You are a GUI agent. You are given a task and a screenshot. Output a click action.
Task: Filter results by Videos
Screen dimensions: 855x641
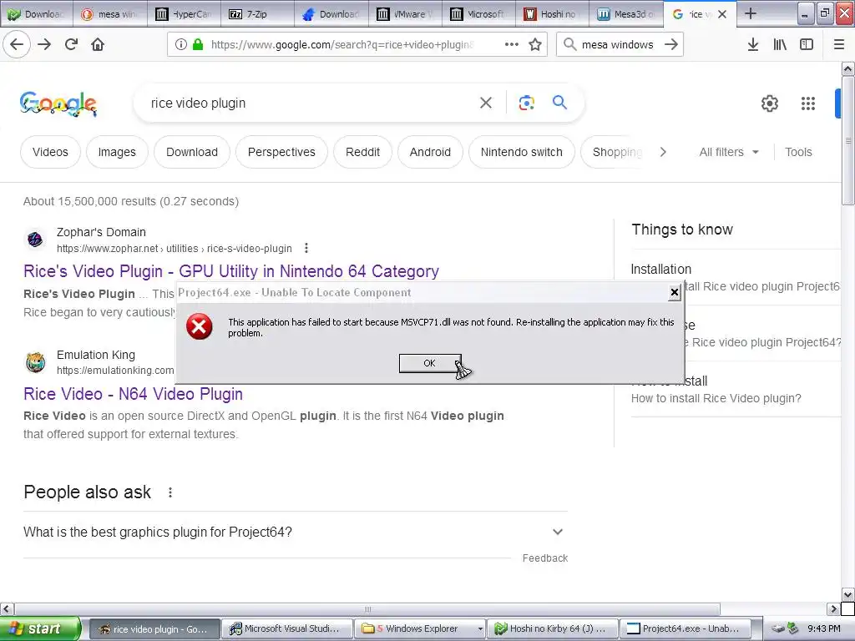click(50, 152)
